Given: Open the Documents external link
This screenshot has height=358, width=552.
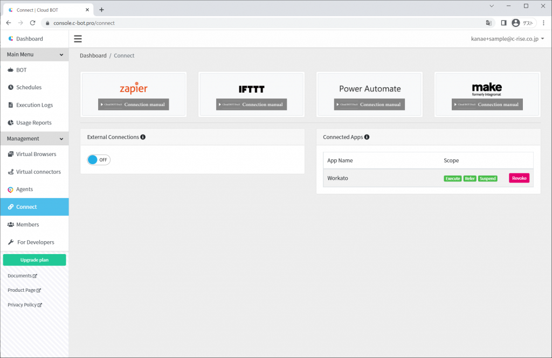Looking at the screenshot, I should tap(22, 276).
